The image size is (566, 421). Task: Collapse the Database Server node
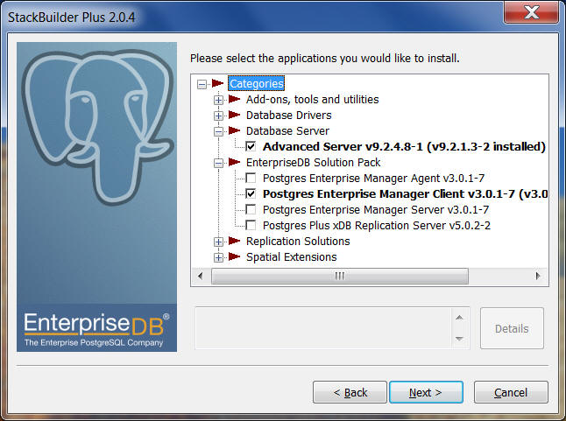click(218, 131)
